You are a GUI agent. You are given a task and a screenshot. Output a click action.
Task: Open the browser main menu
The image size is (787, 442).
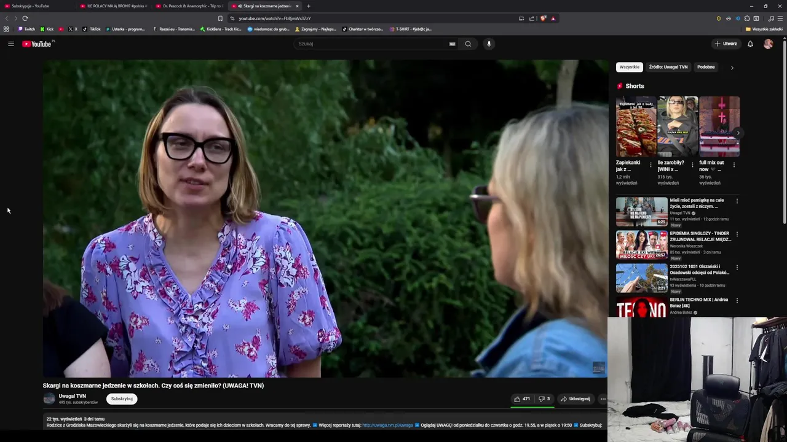pyautogui.click(x=780, y=18)
